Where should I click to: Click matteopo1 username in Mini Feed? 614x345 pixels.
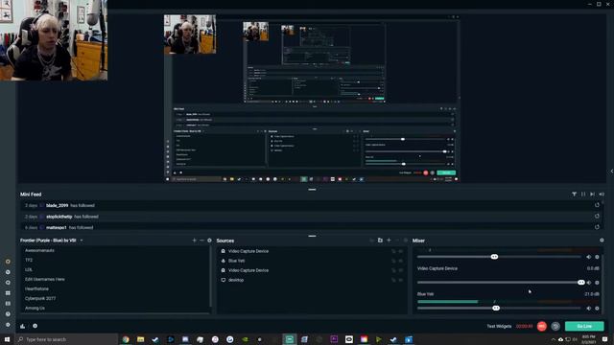[x=57, y=227]
